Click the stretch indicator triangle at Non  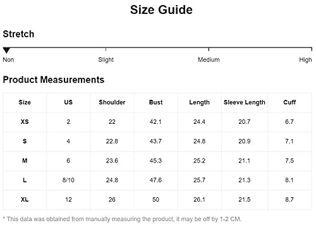6,51
